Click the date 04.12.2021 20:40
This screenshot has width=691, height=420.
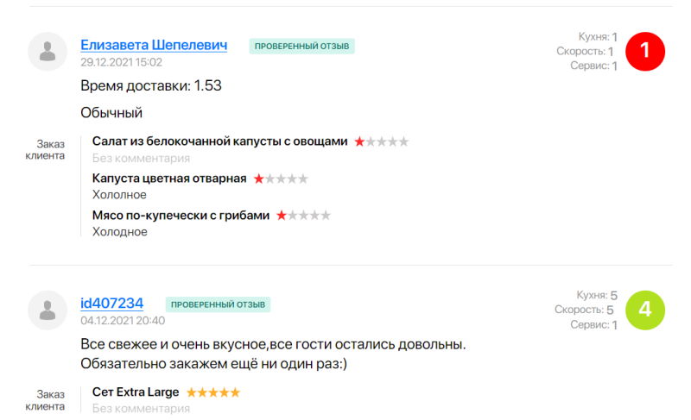pos(123,320)
